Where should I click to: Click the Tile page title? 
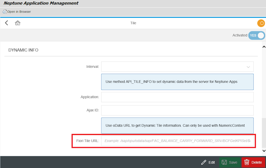click(x=133, y=23)
